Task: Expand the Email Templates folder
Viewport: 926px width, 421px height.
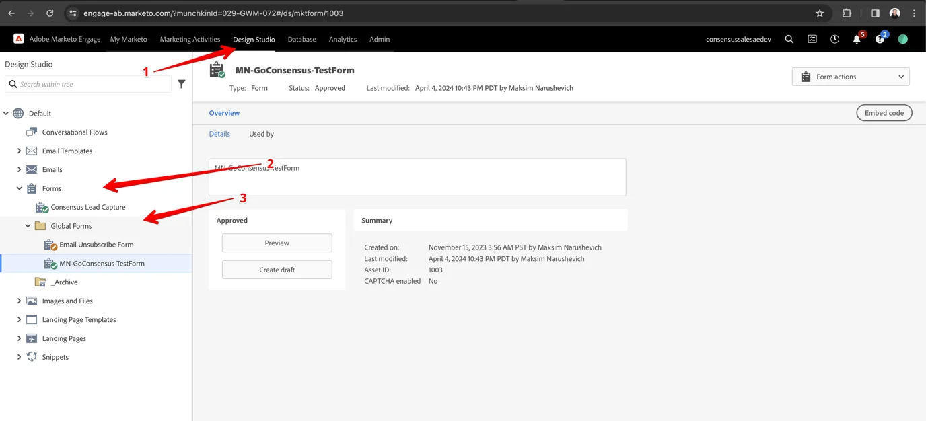Action: click(19, 151)
